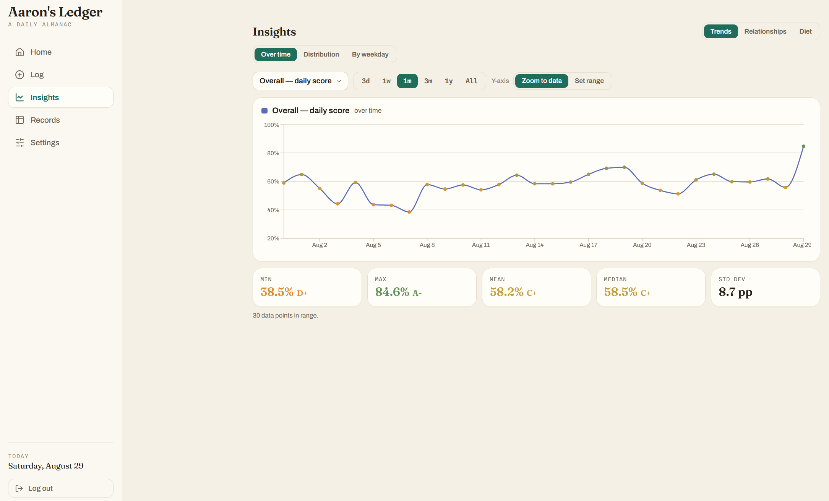Select the Over time view tab

pos(276,54)
